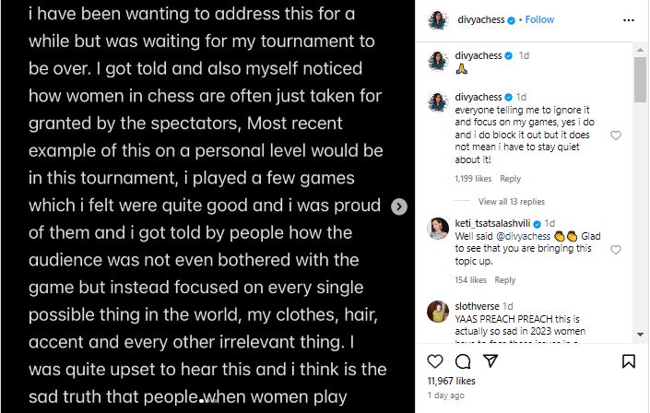Image resolution: width=650 pixels, height=413 pixels.
Task: Open comments via speech bubble icon
Action: pos(462,360)
